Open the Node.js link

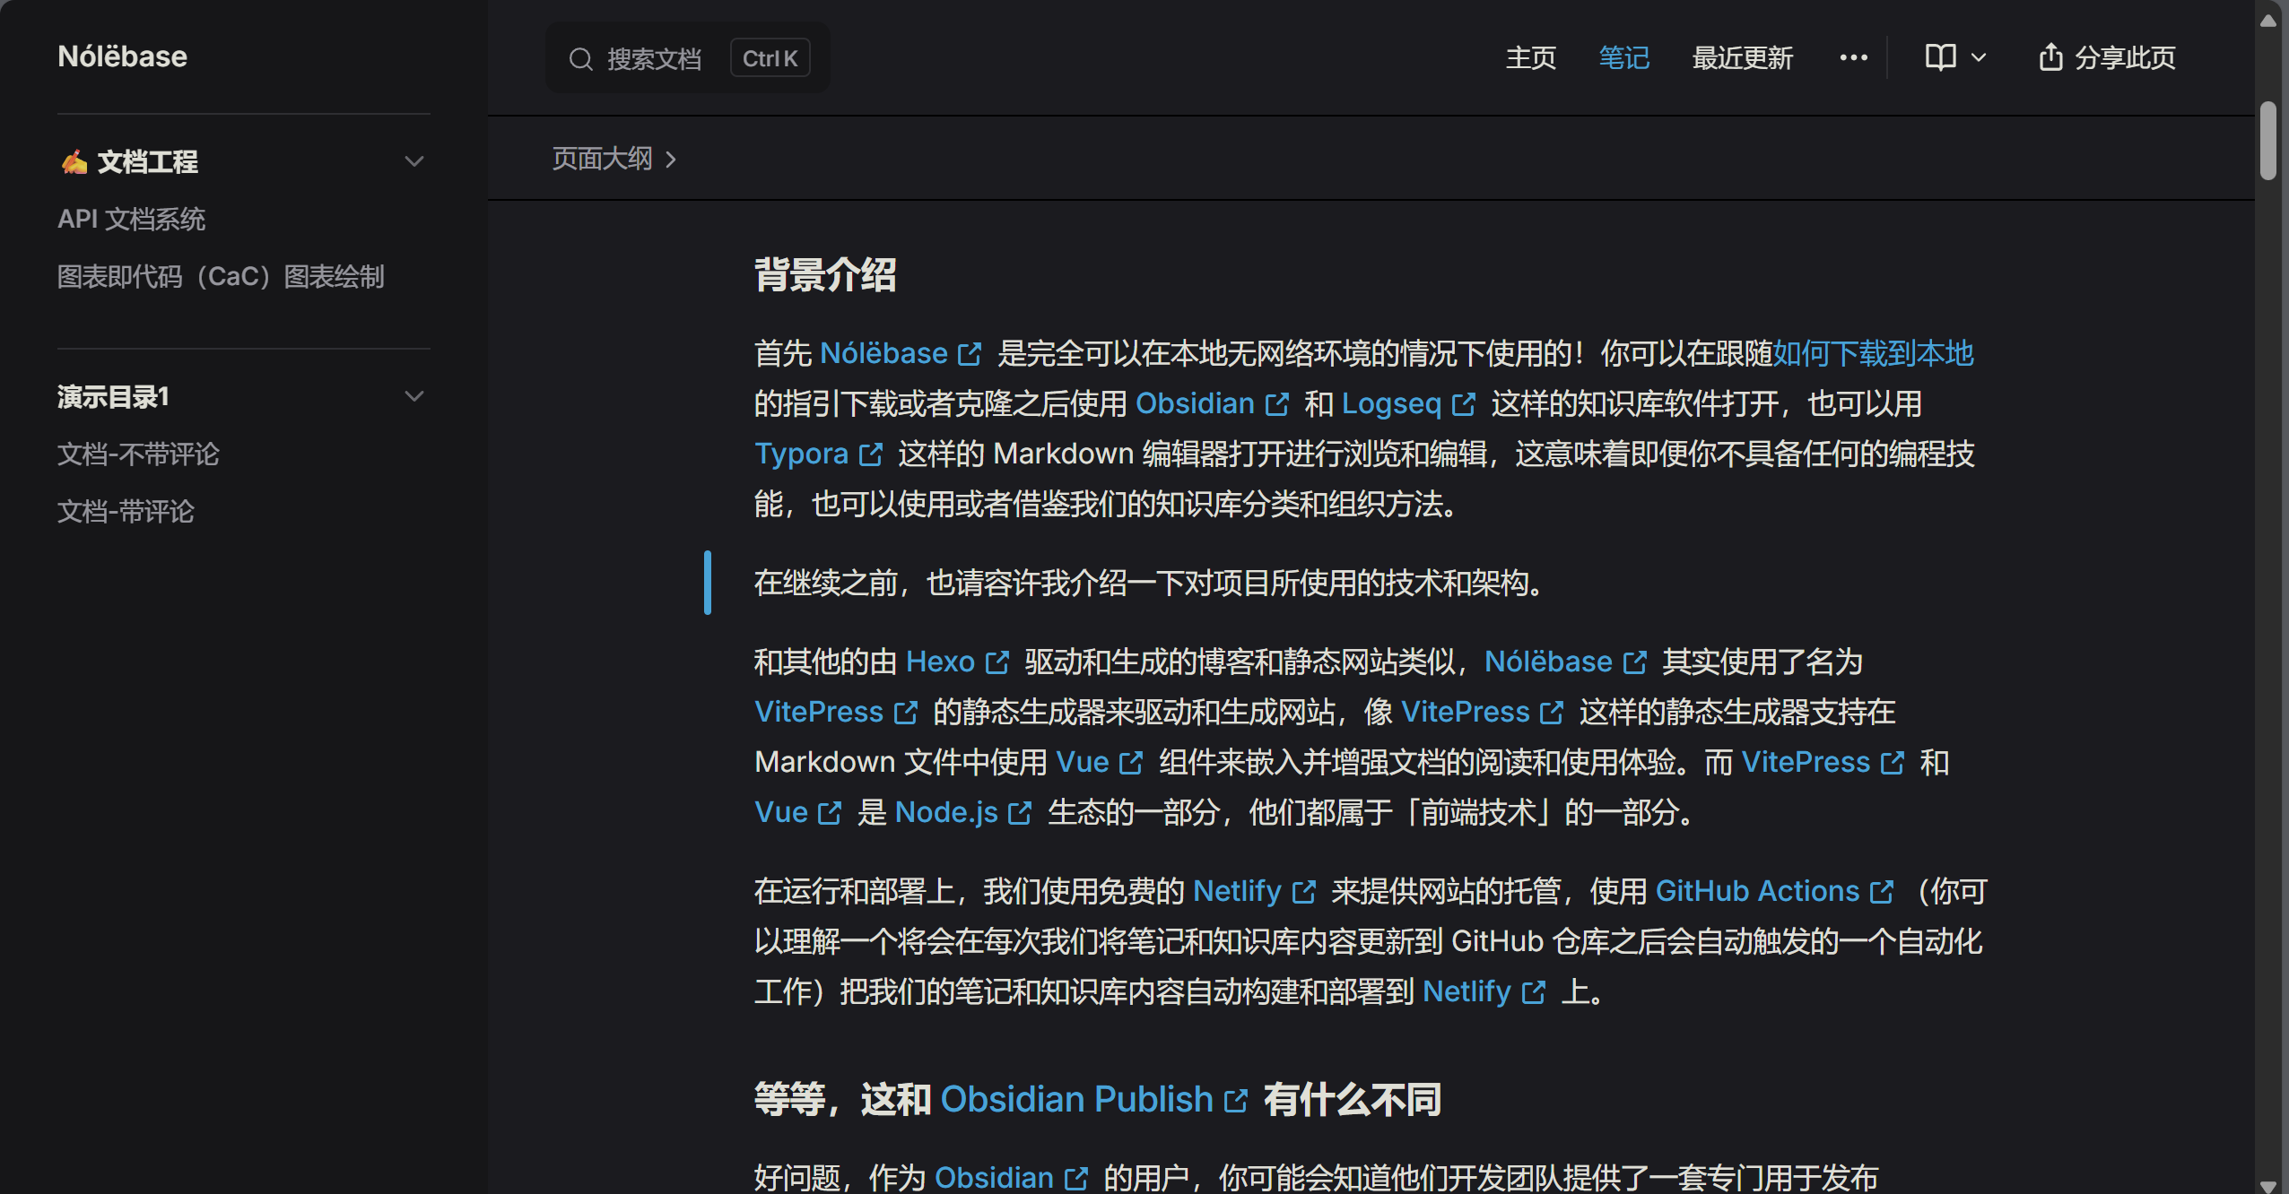[x=946, y=812]
